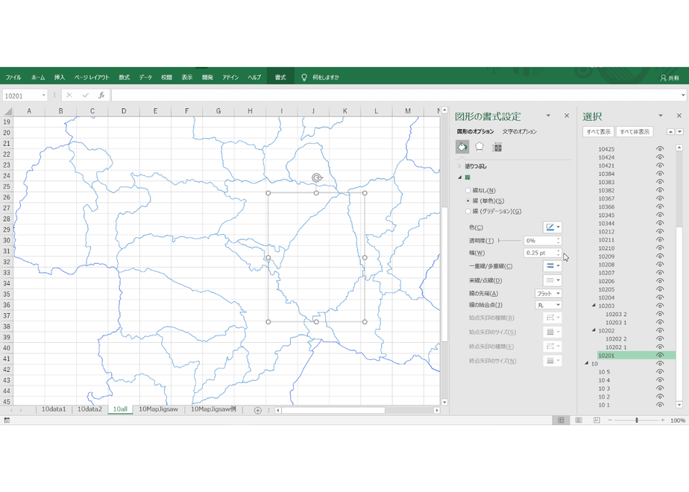Viewport: 689px width, 492px height.
Task: Select 図形のオプション shape options
Action: 476,132
